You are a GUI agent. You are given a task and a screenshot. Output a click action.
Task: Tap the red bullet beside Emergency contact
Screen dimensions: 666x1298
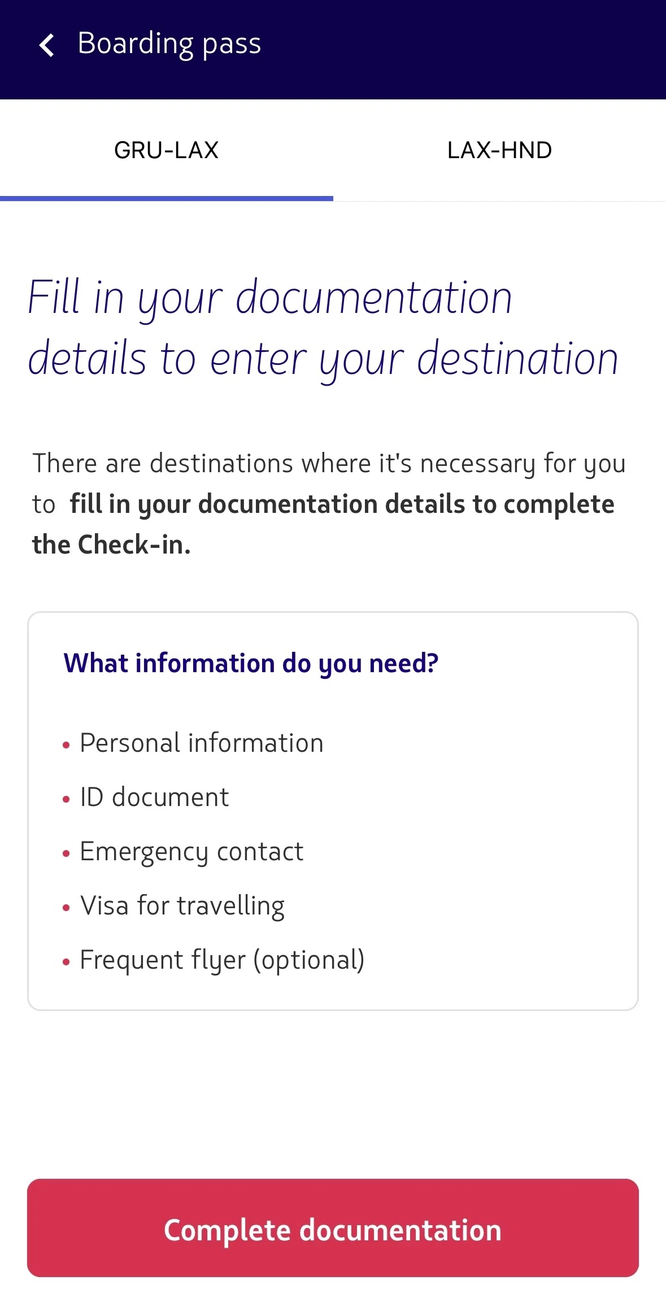click(66, 854)
